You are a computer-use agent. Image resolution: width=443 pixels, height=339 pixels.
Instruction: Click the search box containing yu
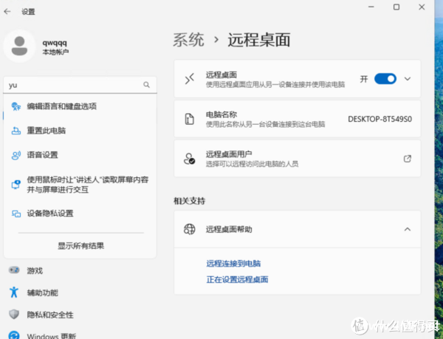(x=72, y=86)
